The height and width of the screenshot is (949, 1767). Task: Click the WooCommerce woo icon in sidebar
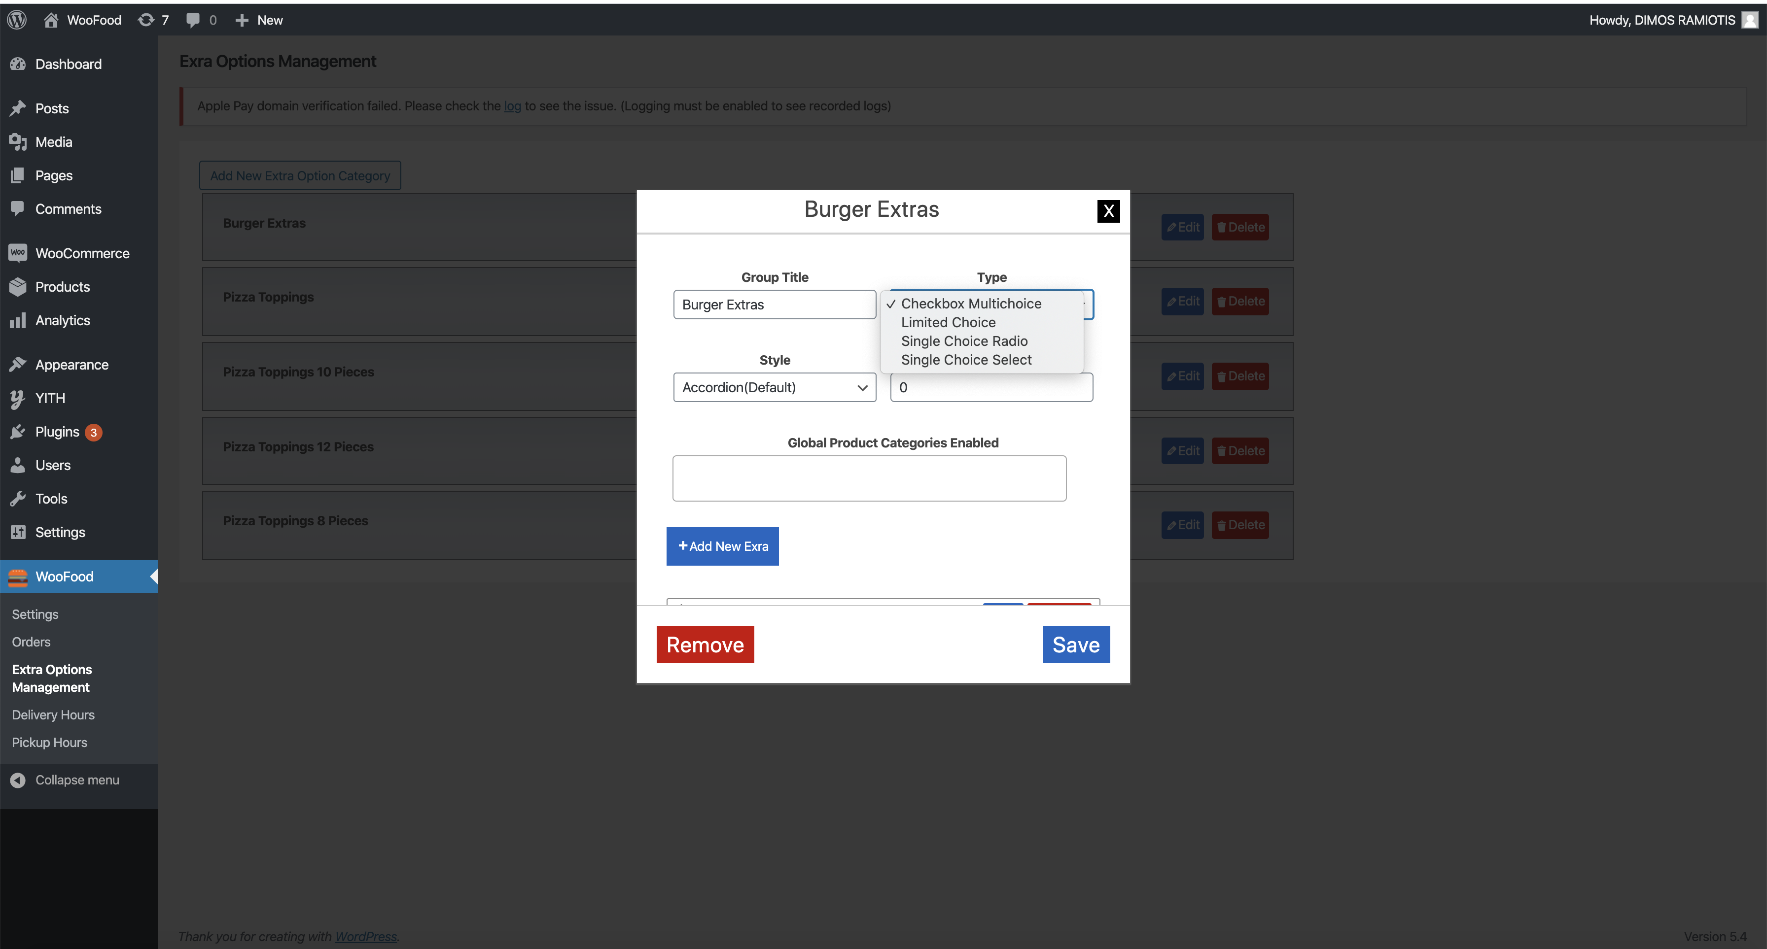(x=18, y=253)
